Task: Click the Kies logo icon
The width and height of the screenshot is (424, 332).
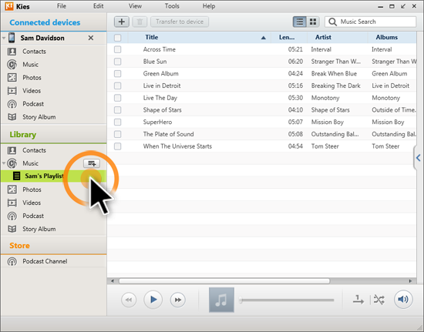Action: coord(9,6)
